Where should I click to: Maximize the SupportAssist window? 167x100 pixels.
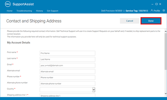tap(156, 4)
